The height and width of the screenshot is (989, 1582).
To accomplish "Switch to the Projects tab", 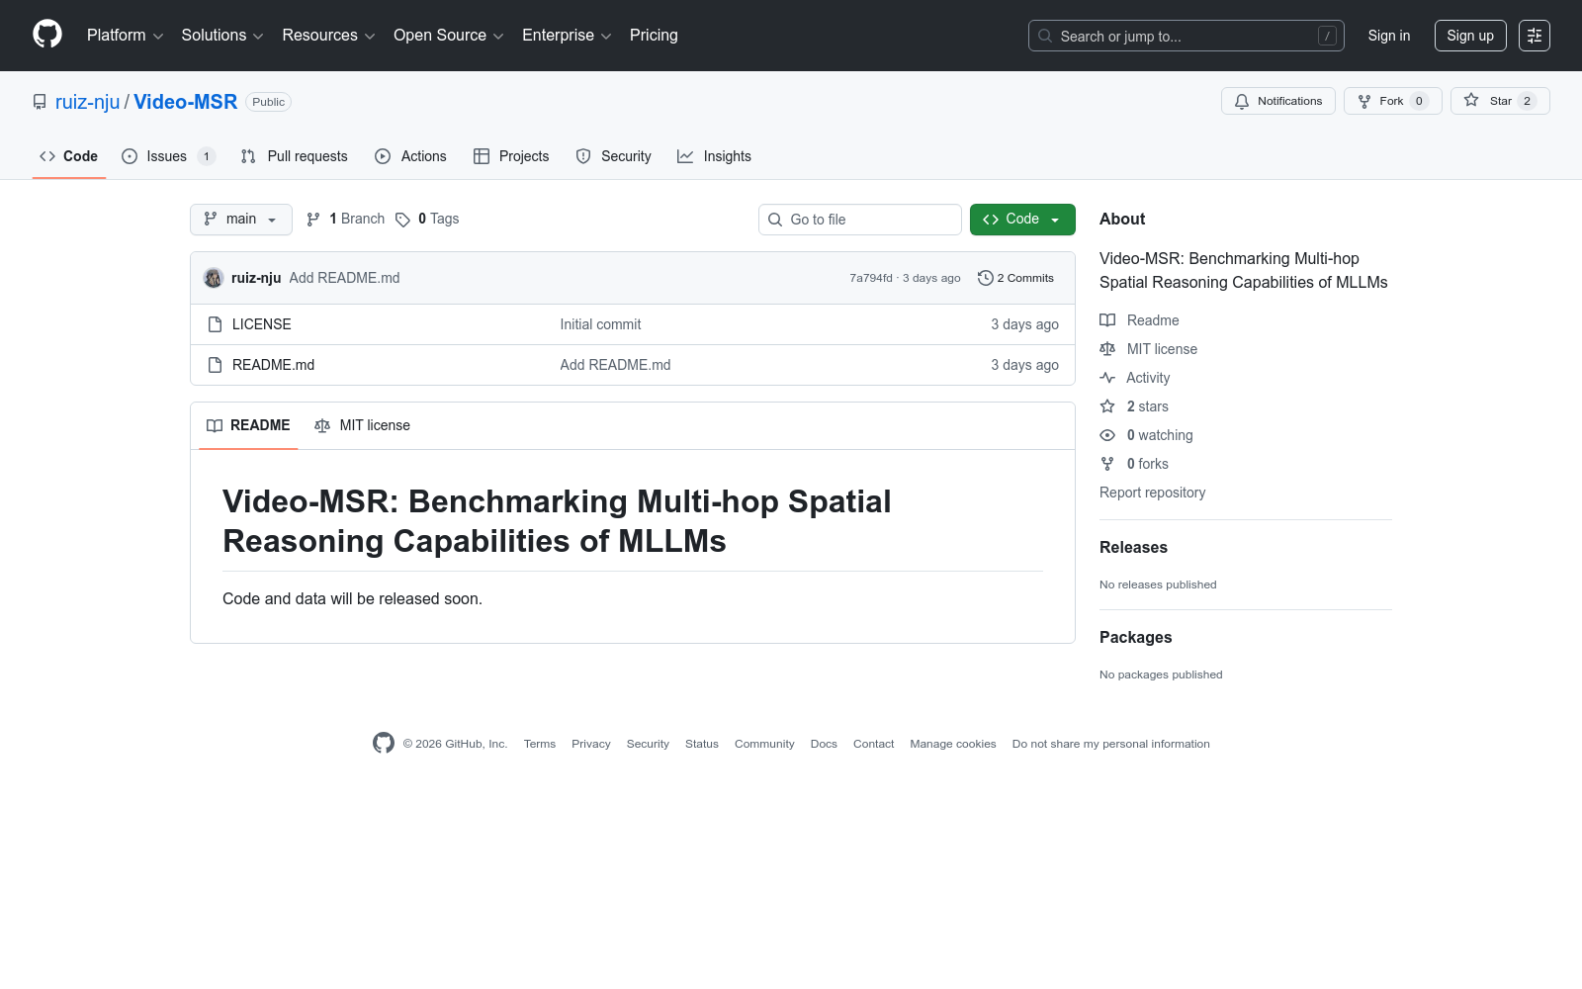I will click(511, 156).
